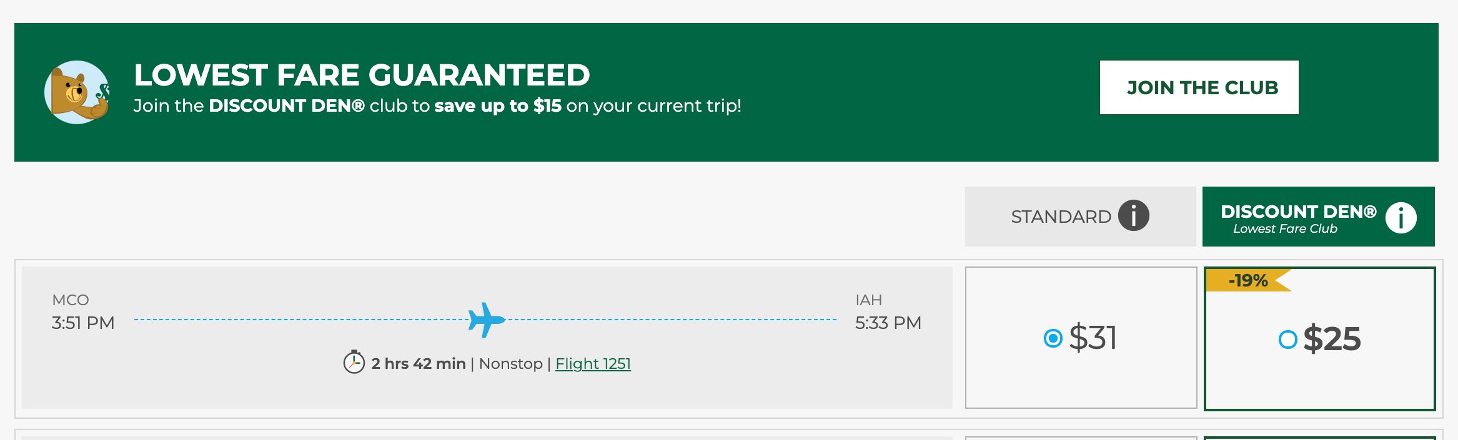
Task: Click the Lowest Fare Club subtitle
Action: pos(1285,229)
